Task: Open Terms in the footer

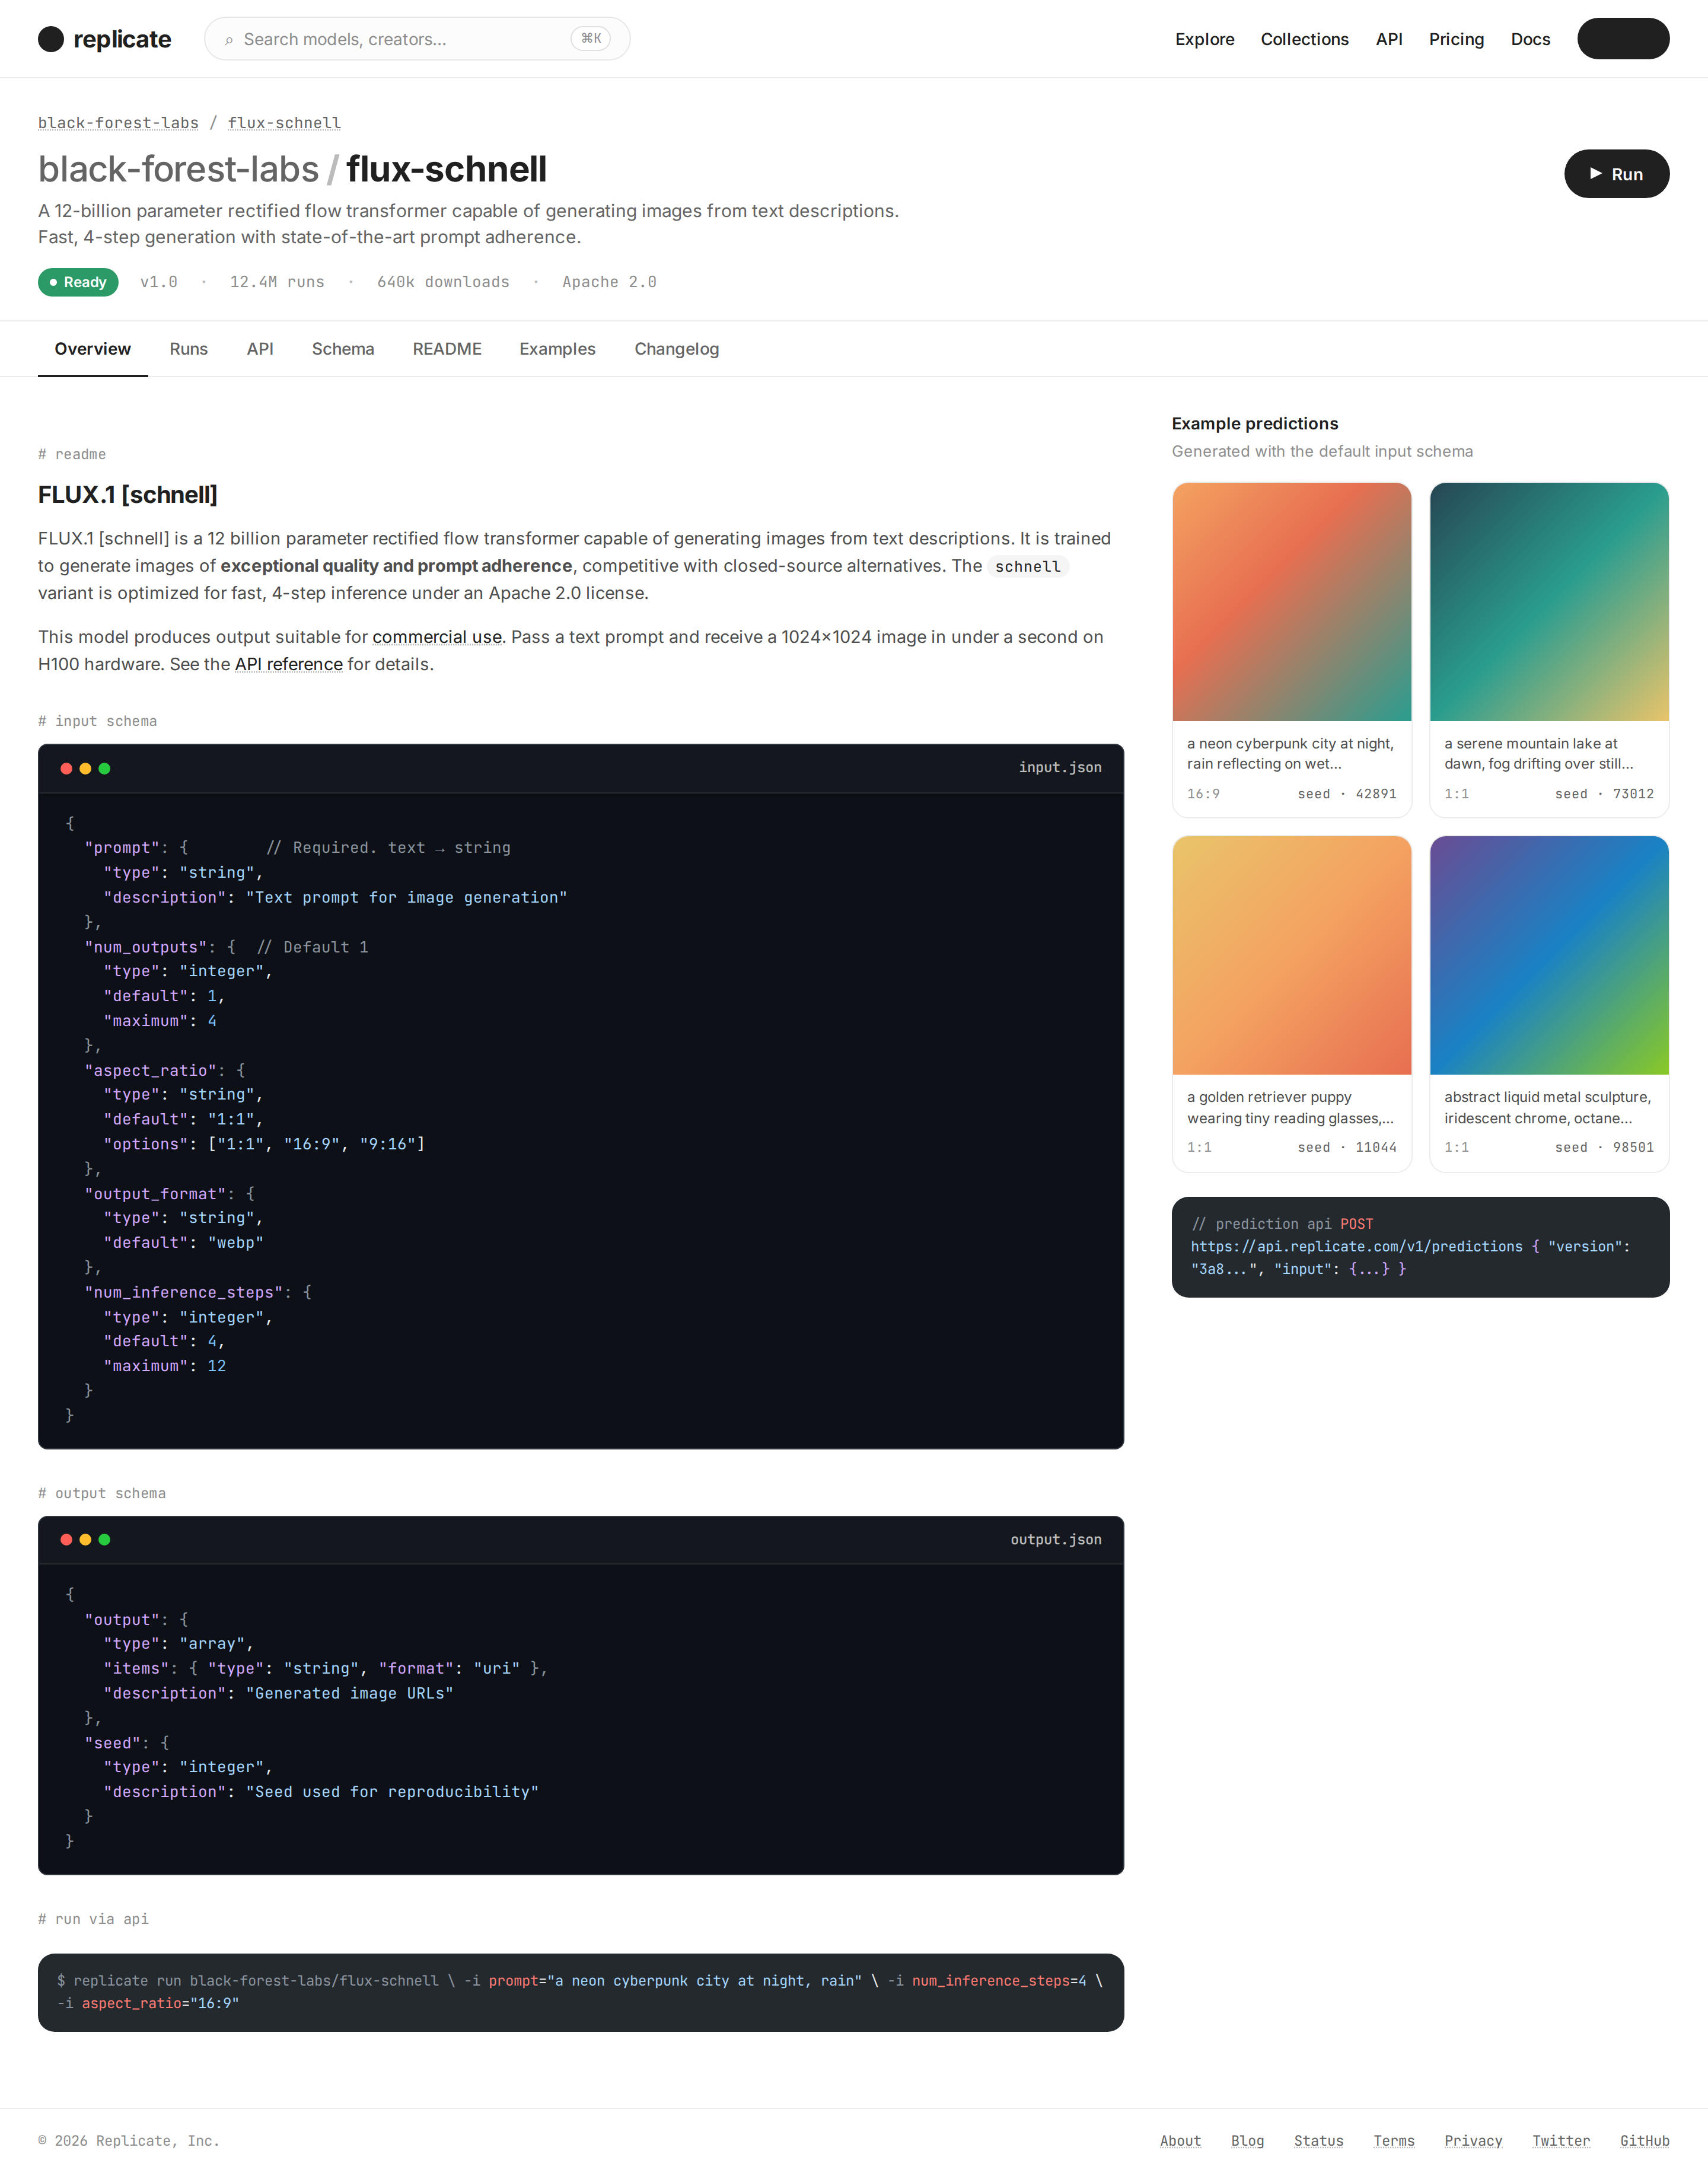Action: [1393, 2141]
